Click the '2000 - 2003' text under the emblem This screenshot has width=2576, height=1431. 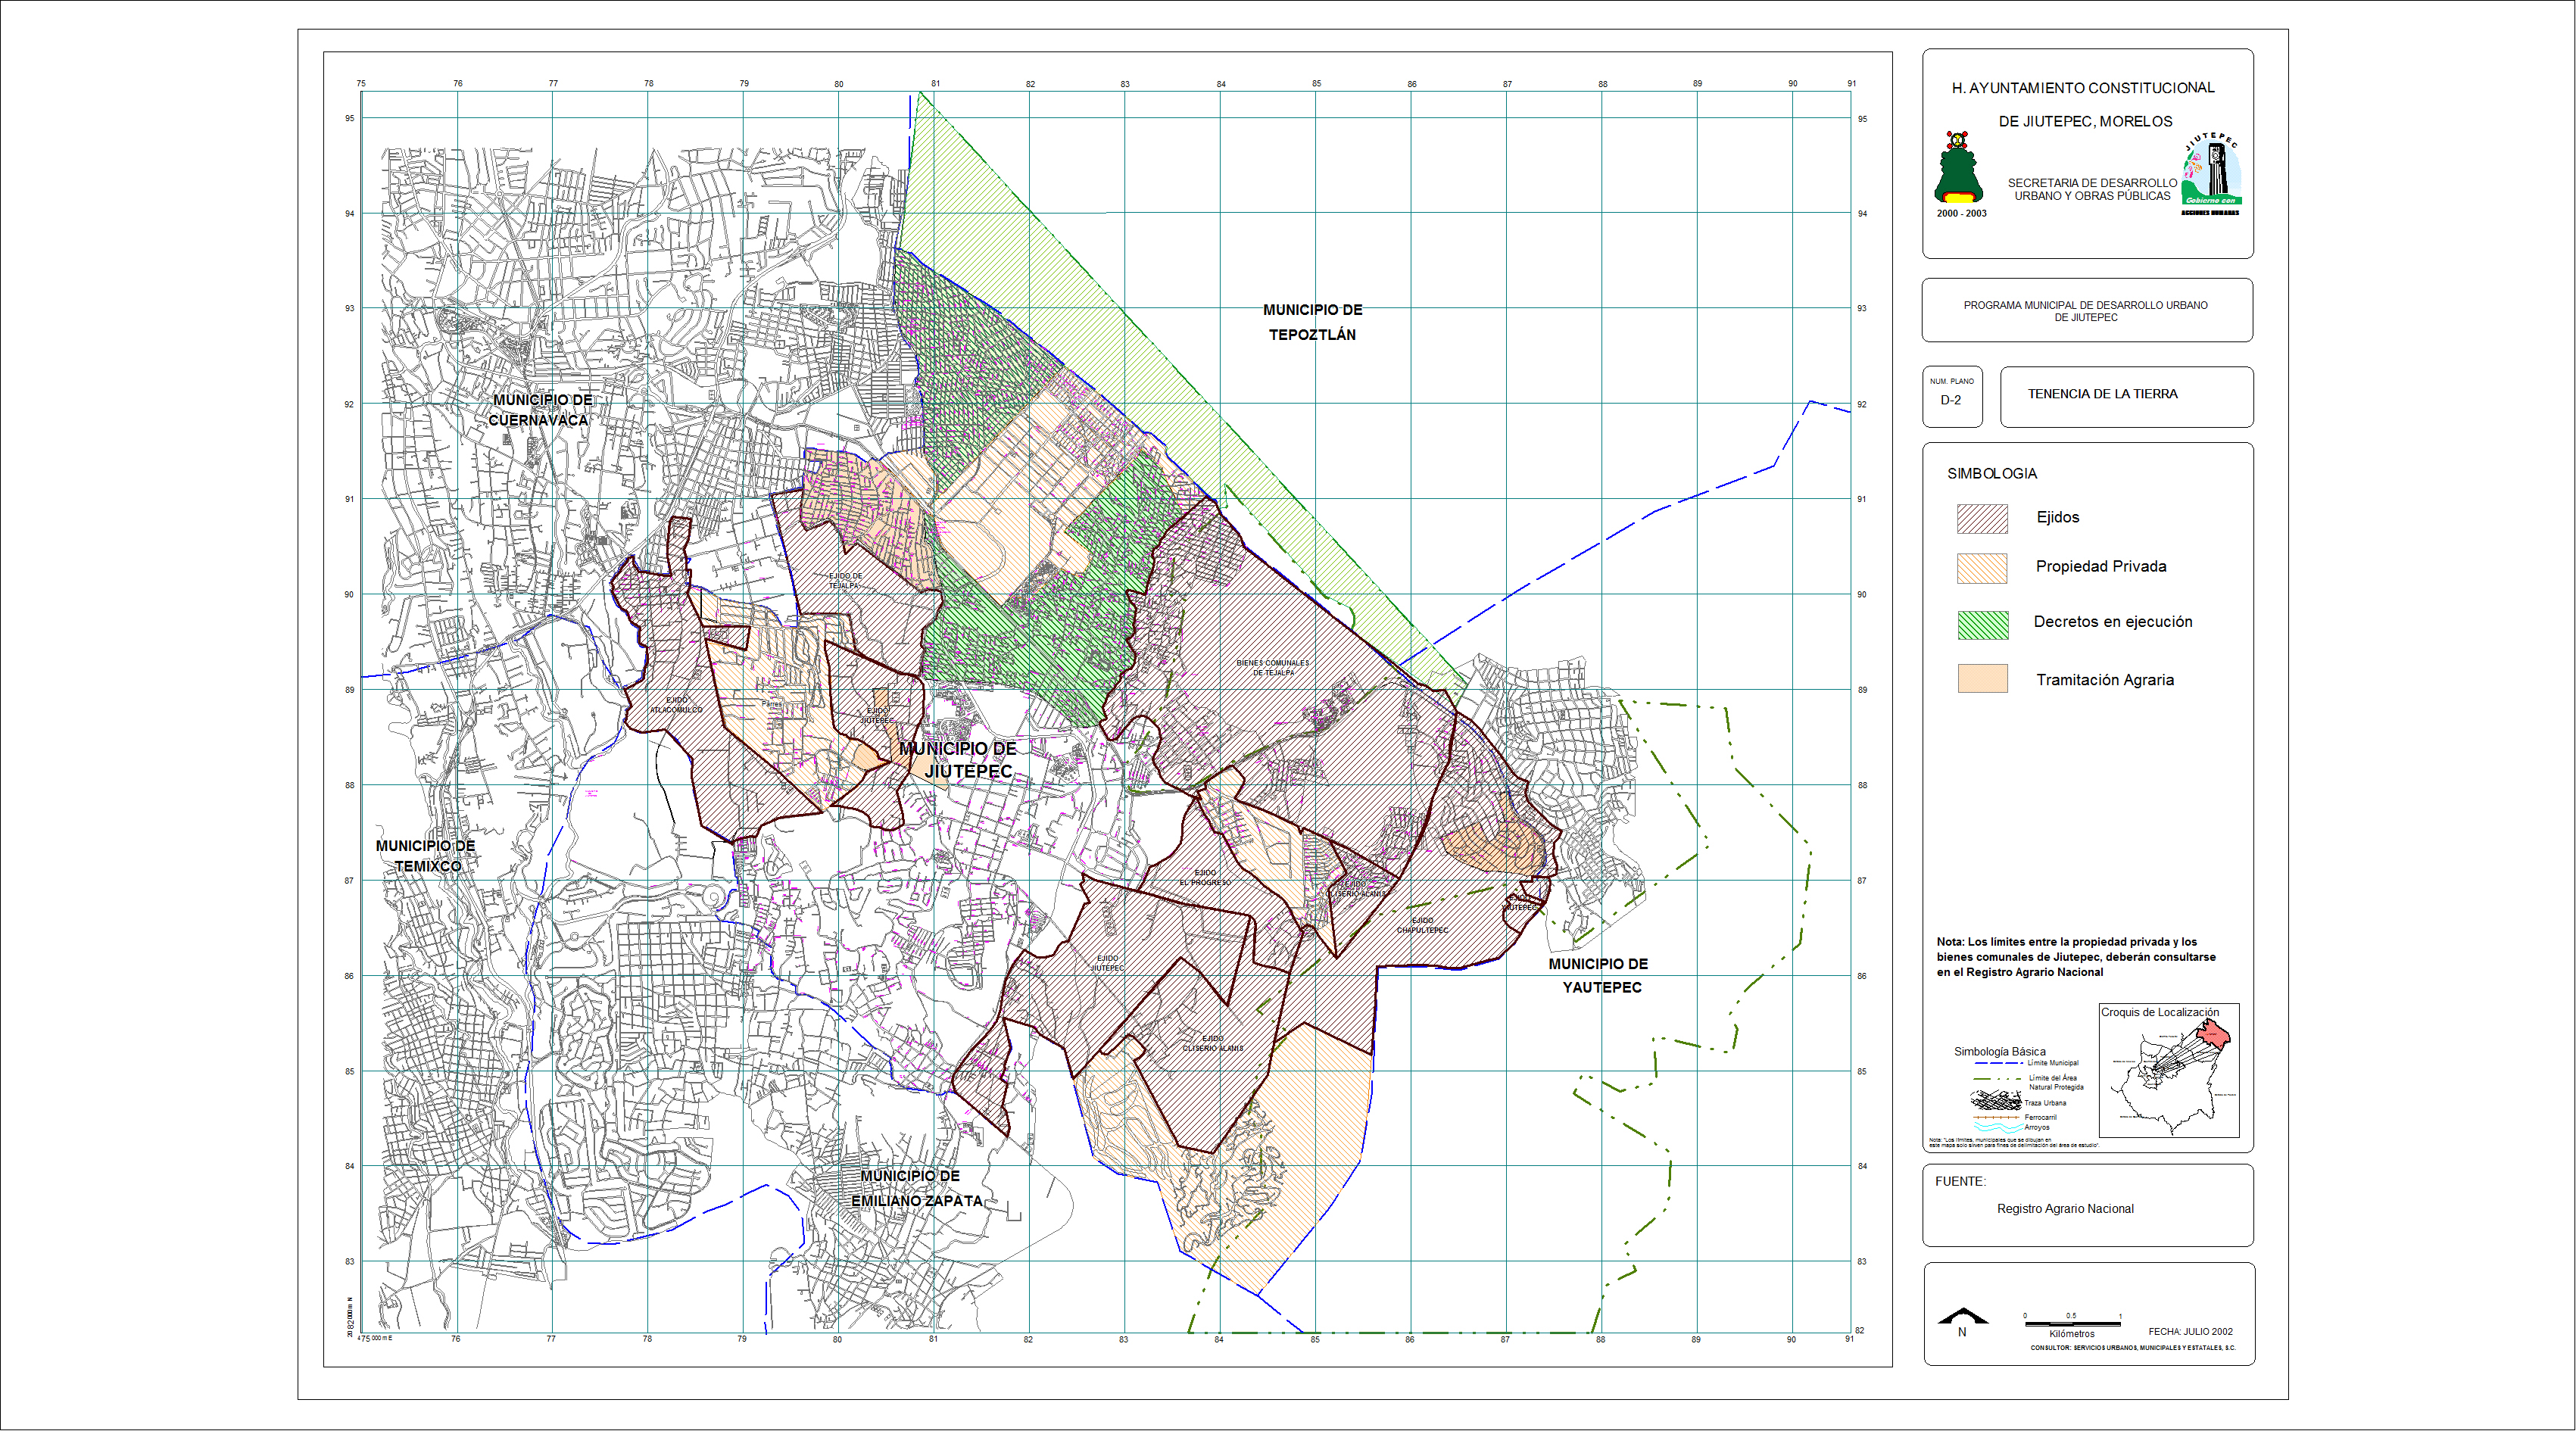click(1961, 213)
